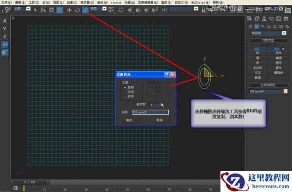Select the Move tool in toolbar
Screen dimensions: 292x192
click(x=69, y=10)
